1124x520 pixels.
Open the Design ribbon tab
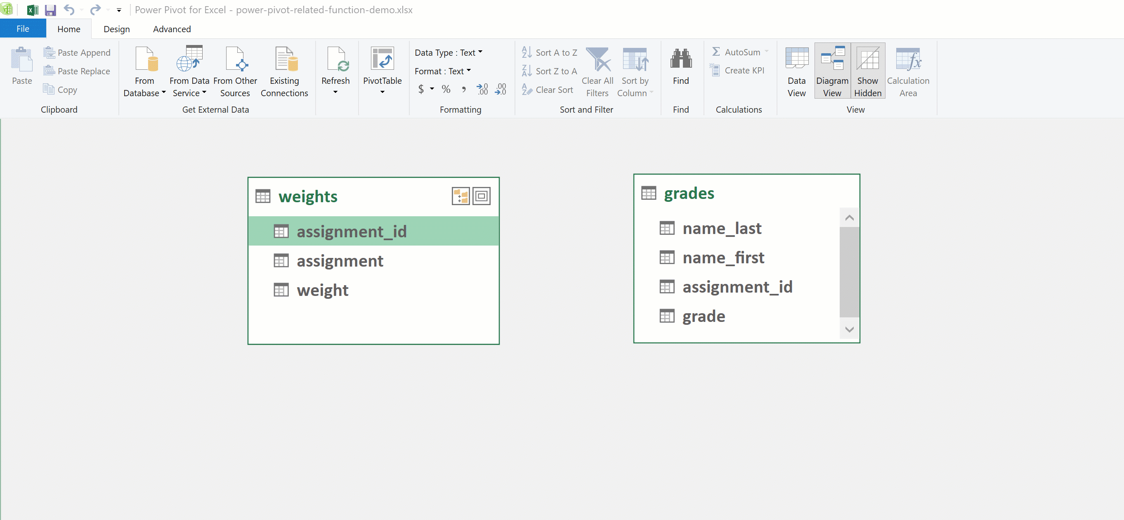(x=116, y=29)
